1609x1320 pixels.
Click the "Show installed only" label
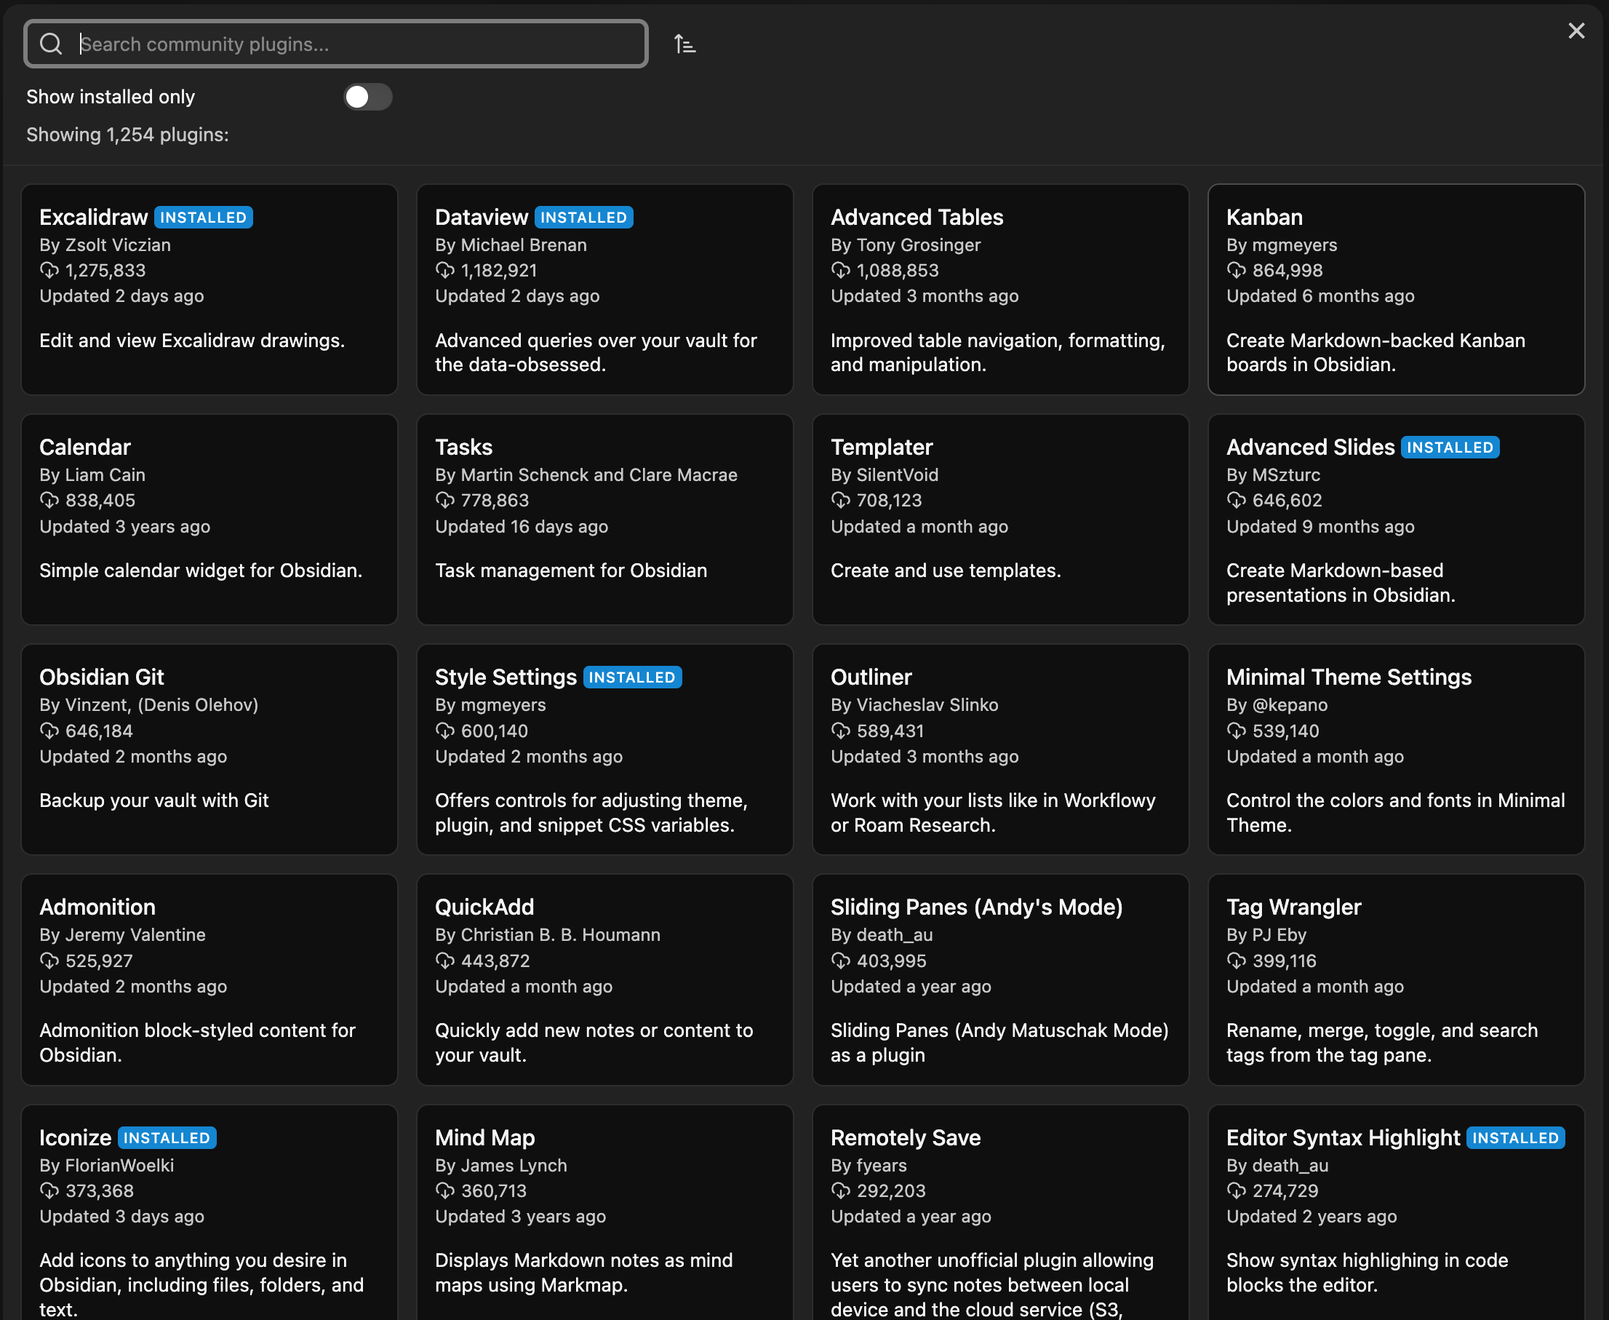111,97
